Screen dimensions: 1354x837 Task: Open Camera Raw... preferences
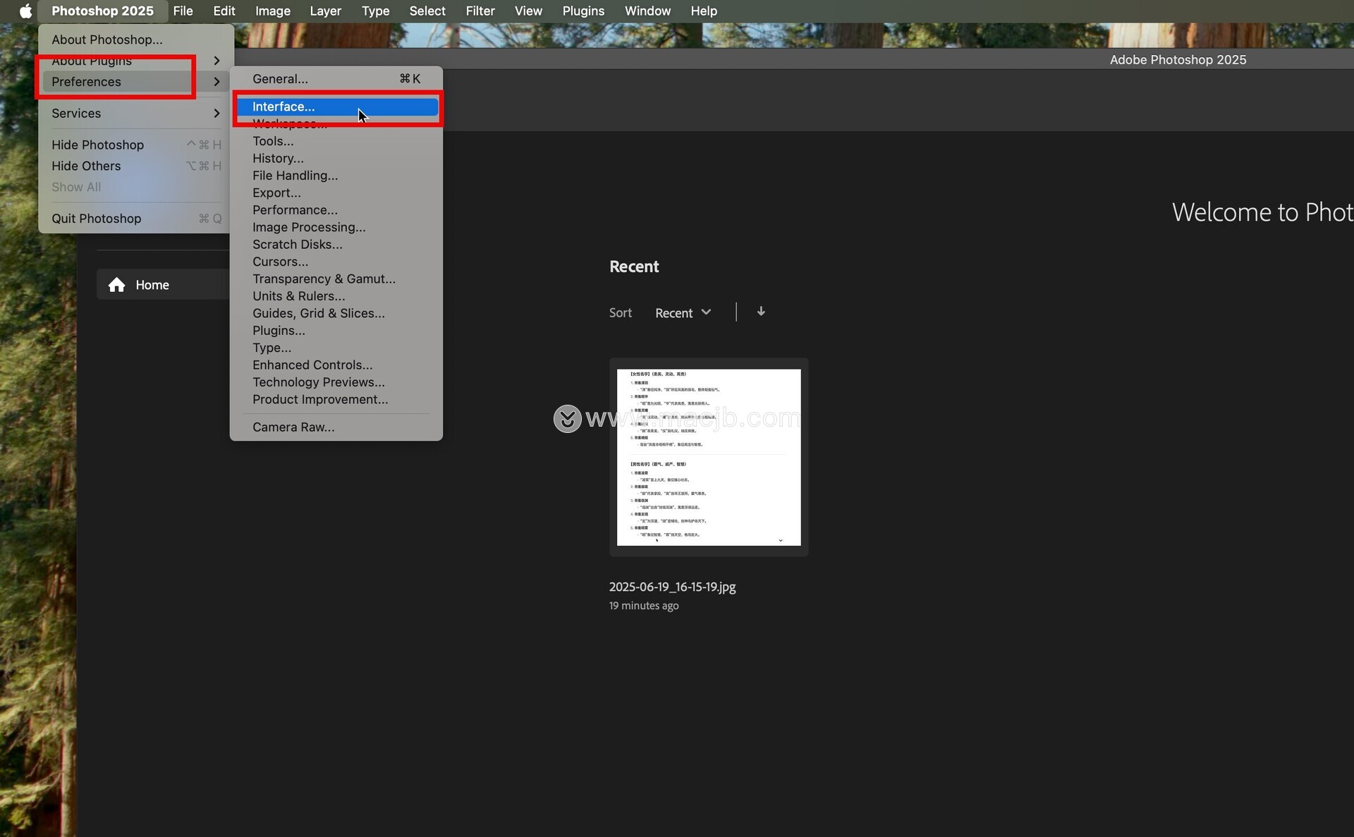336,427
